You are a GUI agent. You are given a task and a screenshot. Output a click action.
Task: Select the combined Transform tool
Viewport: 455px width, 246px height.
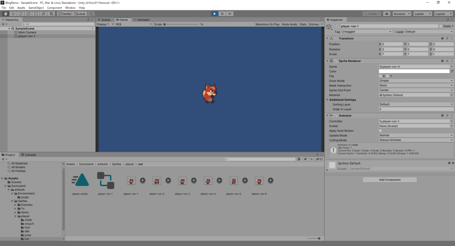(44, 14)
